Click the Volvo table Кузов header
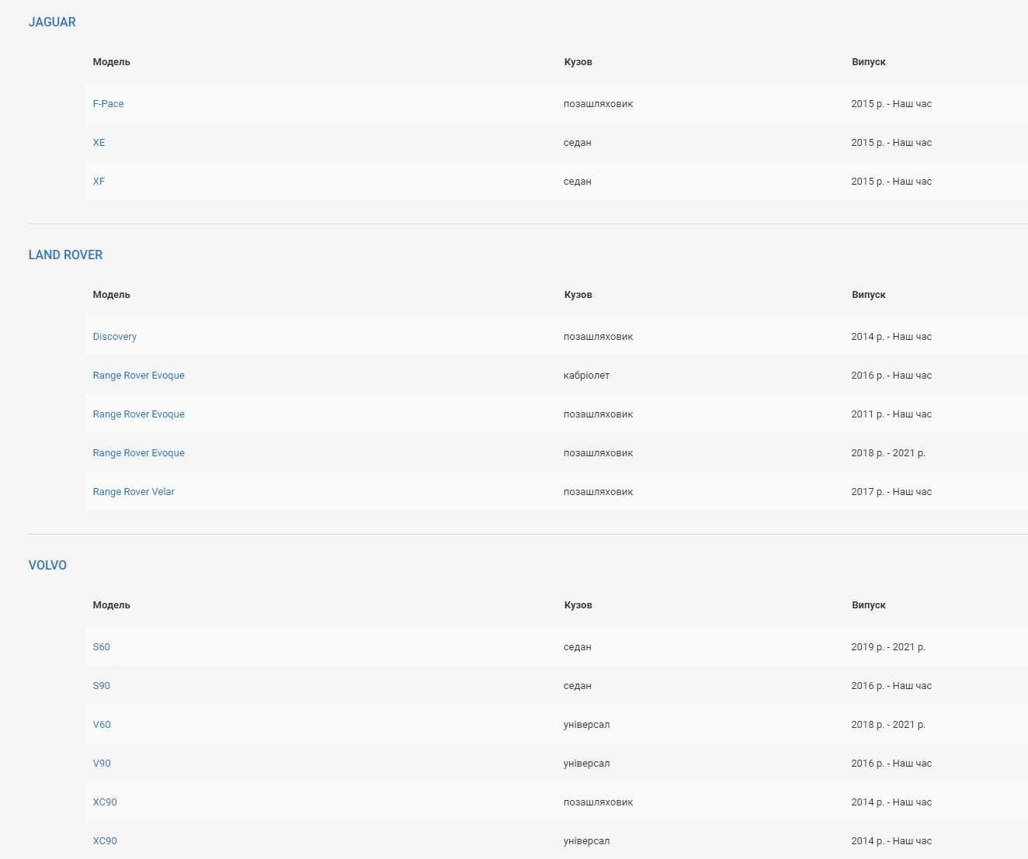Image resolution: width=1028 pixels, height=859 pixels. coord(578,604)
